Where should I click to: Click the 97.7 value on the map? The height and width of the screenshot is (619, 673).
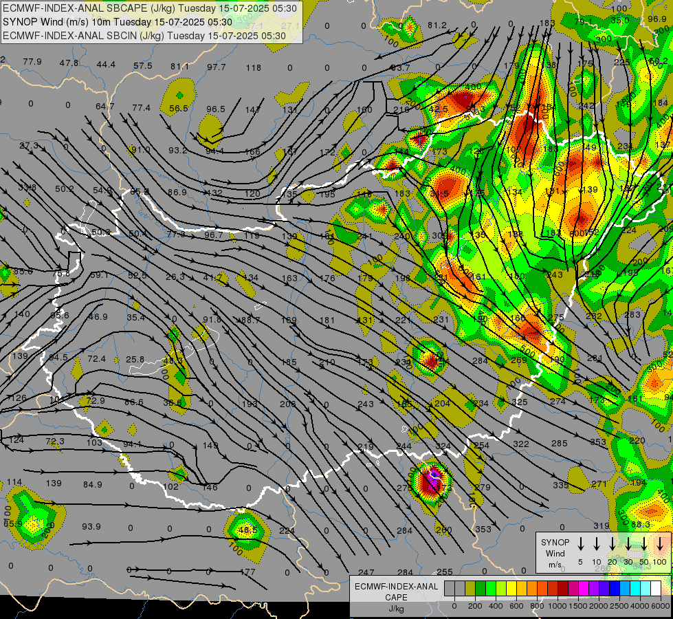click(x=217, y=67)
